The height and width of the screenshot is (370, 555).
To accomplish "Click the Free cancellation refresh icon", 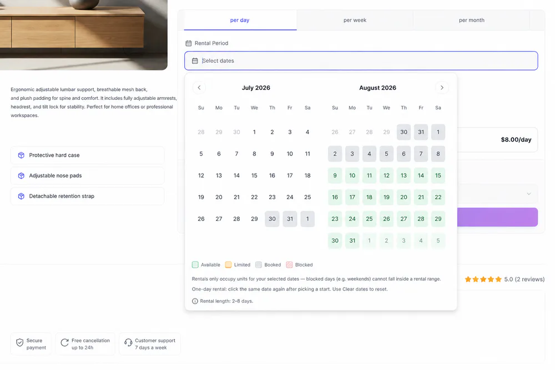I will pyautogui.click(x=64, y=342).
